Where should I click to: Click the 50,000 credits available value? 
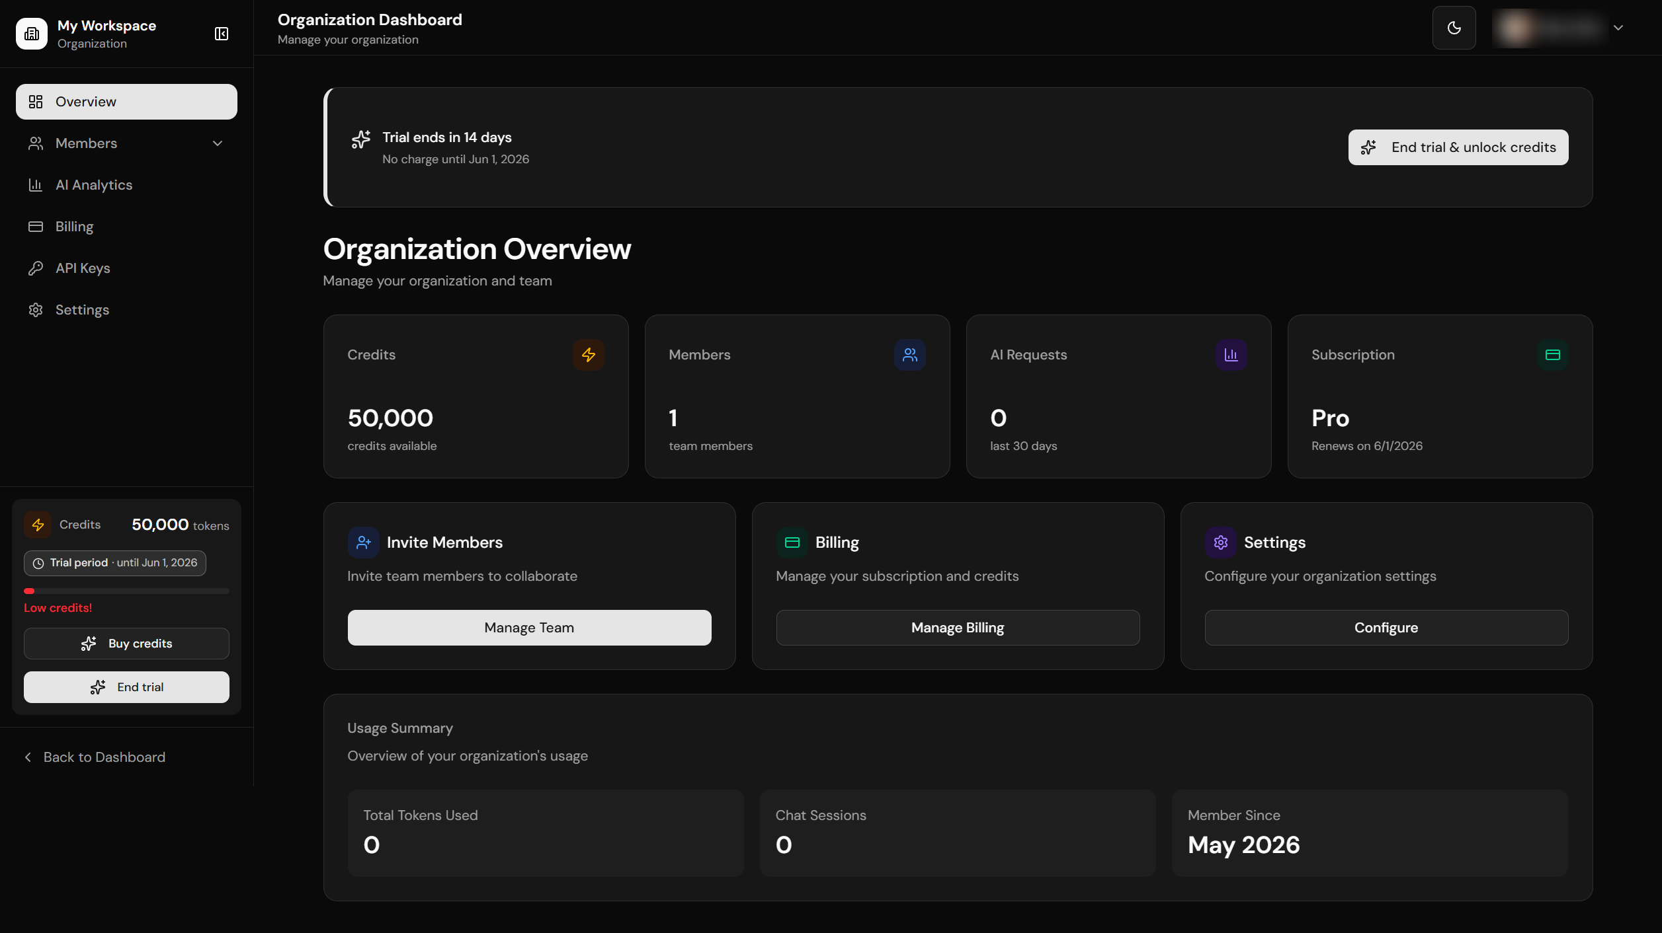390,418
